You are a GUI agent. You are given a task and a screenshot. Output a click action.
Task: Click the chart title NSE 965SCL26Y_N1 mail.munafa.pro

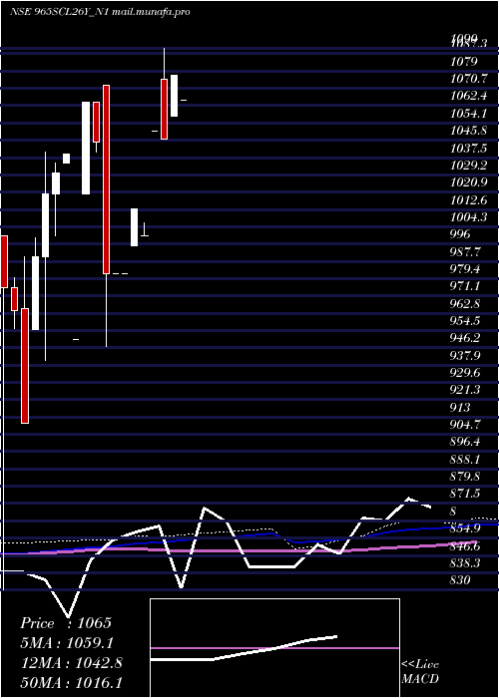100,12
